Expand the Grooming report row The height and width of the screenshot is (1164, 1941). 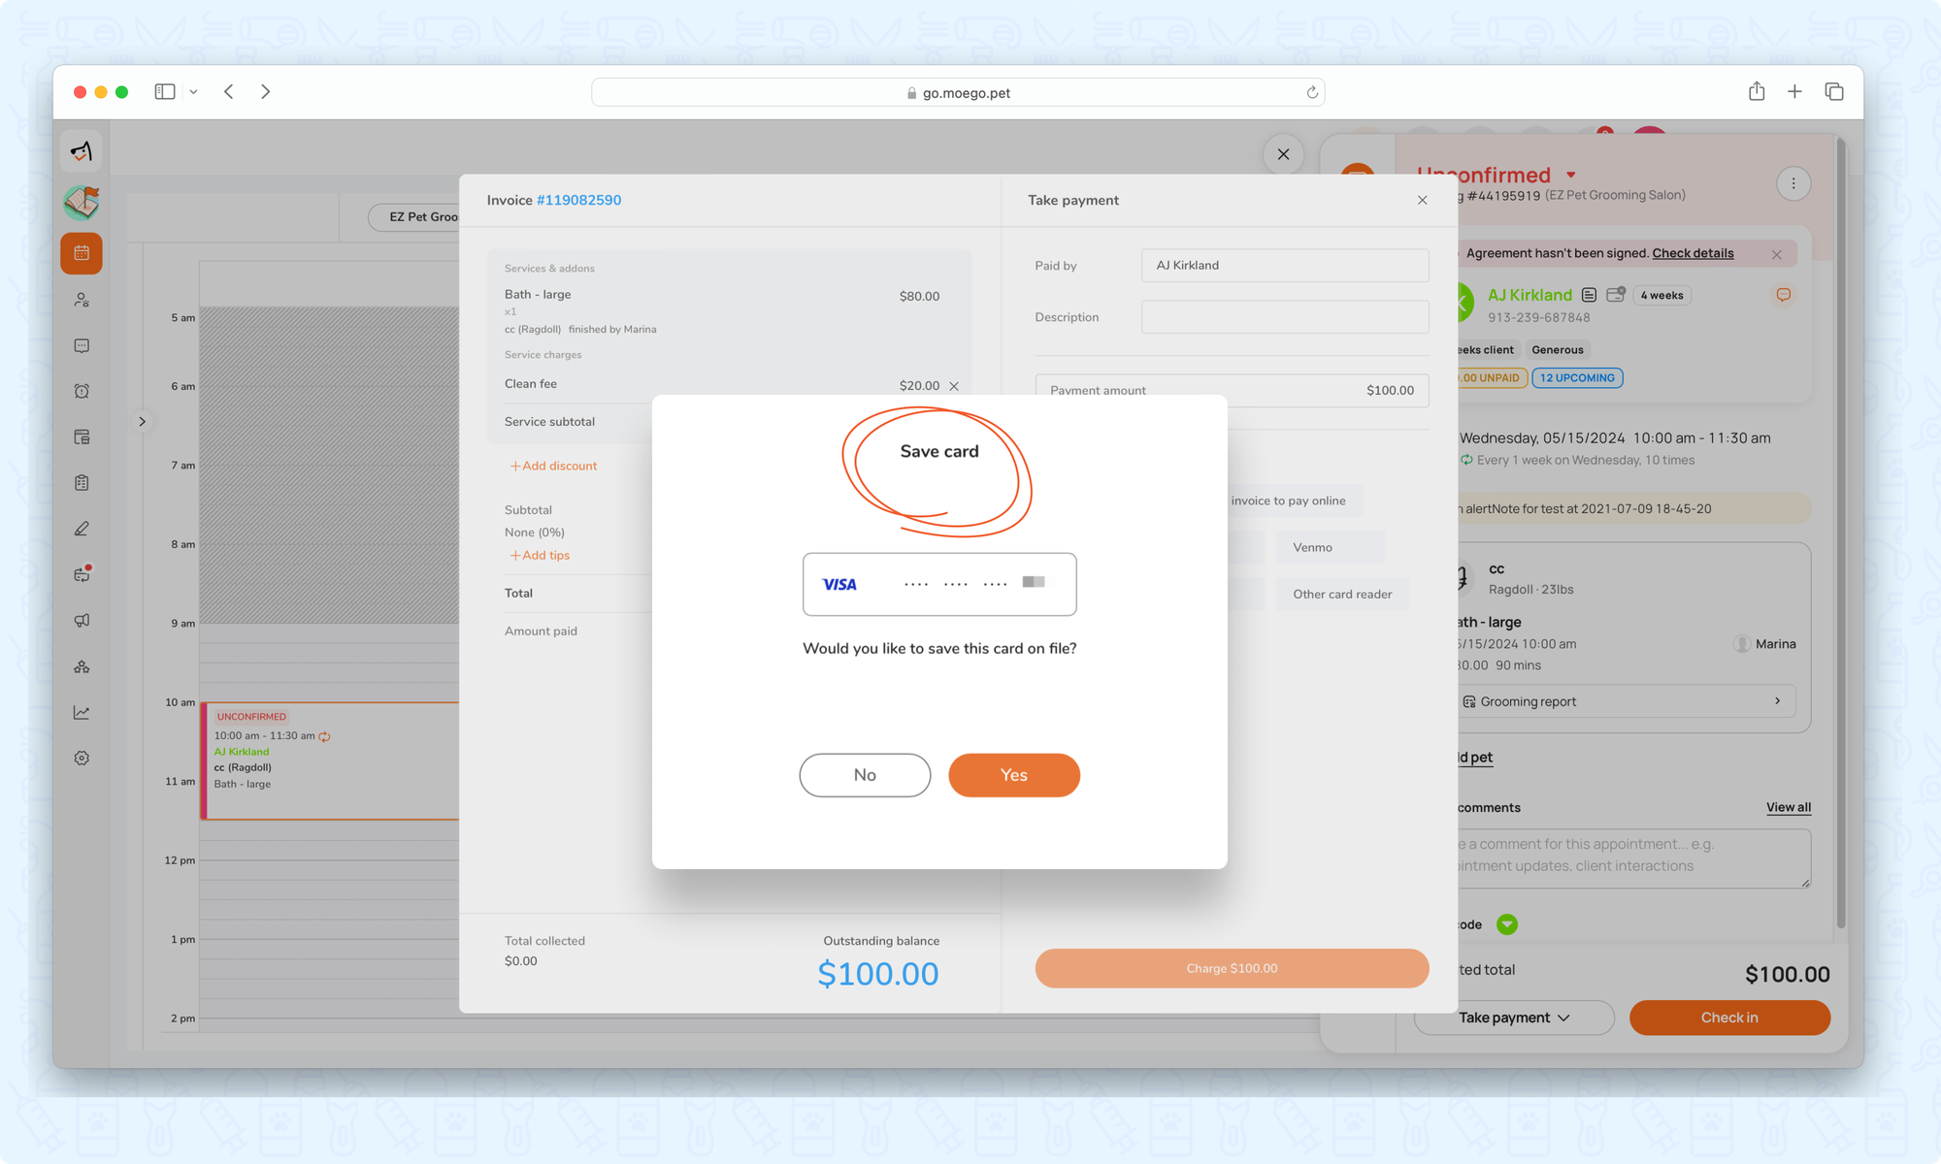(1627, 701)
